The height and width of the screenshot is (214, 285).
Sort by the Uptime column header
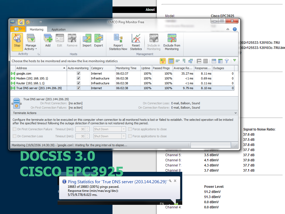pos(146,68)
